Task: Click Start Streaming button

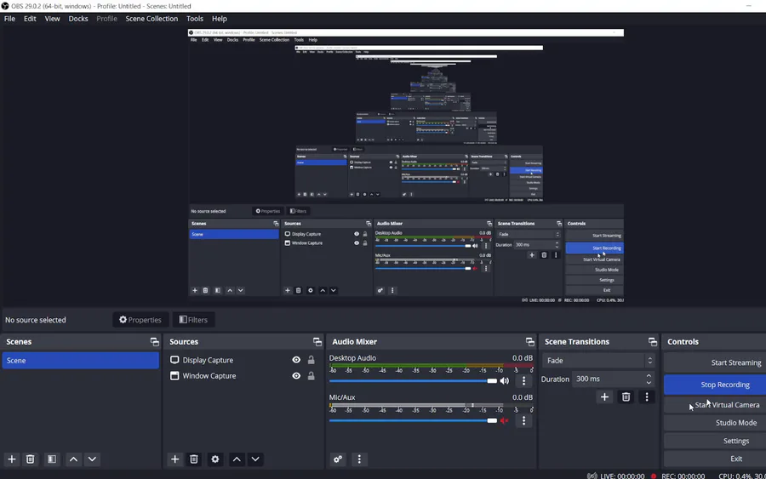Action: [x=715, y=362]
